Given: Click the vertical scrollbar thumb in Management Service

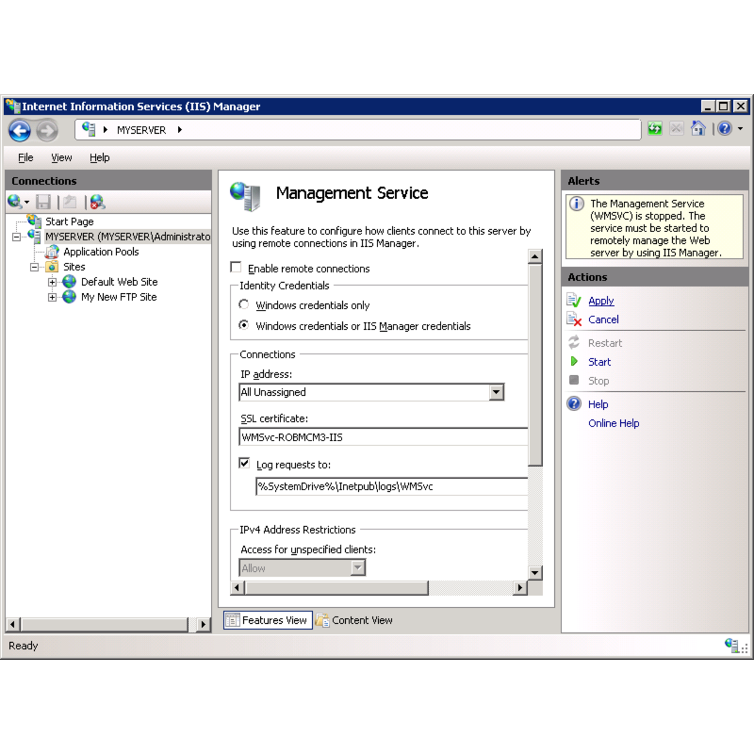Looking at the screenshot, I should [535, 365].
